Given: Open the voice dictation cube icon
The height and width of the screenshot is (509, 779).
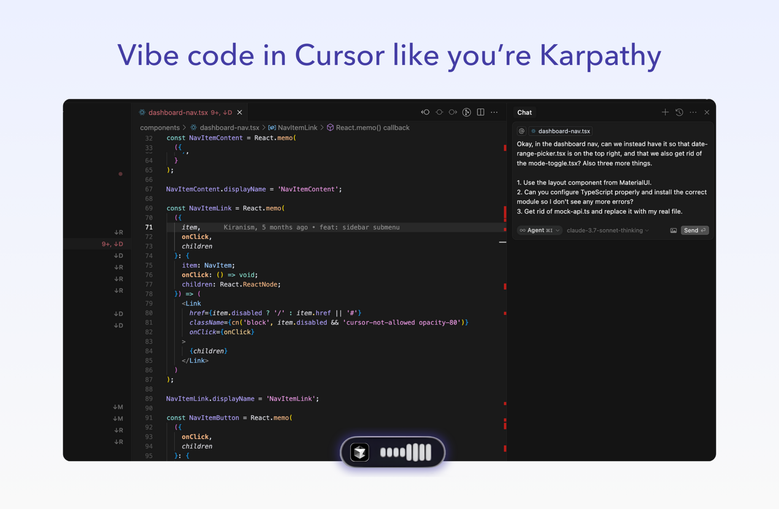Looking at the screenshot, I should pyautogui.click(x=359, y=452).
